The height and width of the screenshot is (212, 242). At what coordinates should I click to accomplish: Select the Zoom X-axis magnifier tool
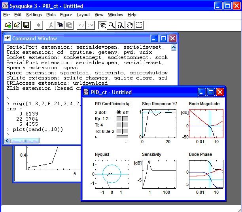[121, 25]
